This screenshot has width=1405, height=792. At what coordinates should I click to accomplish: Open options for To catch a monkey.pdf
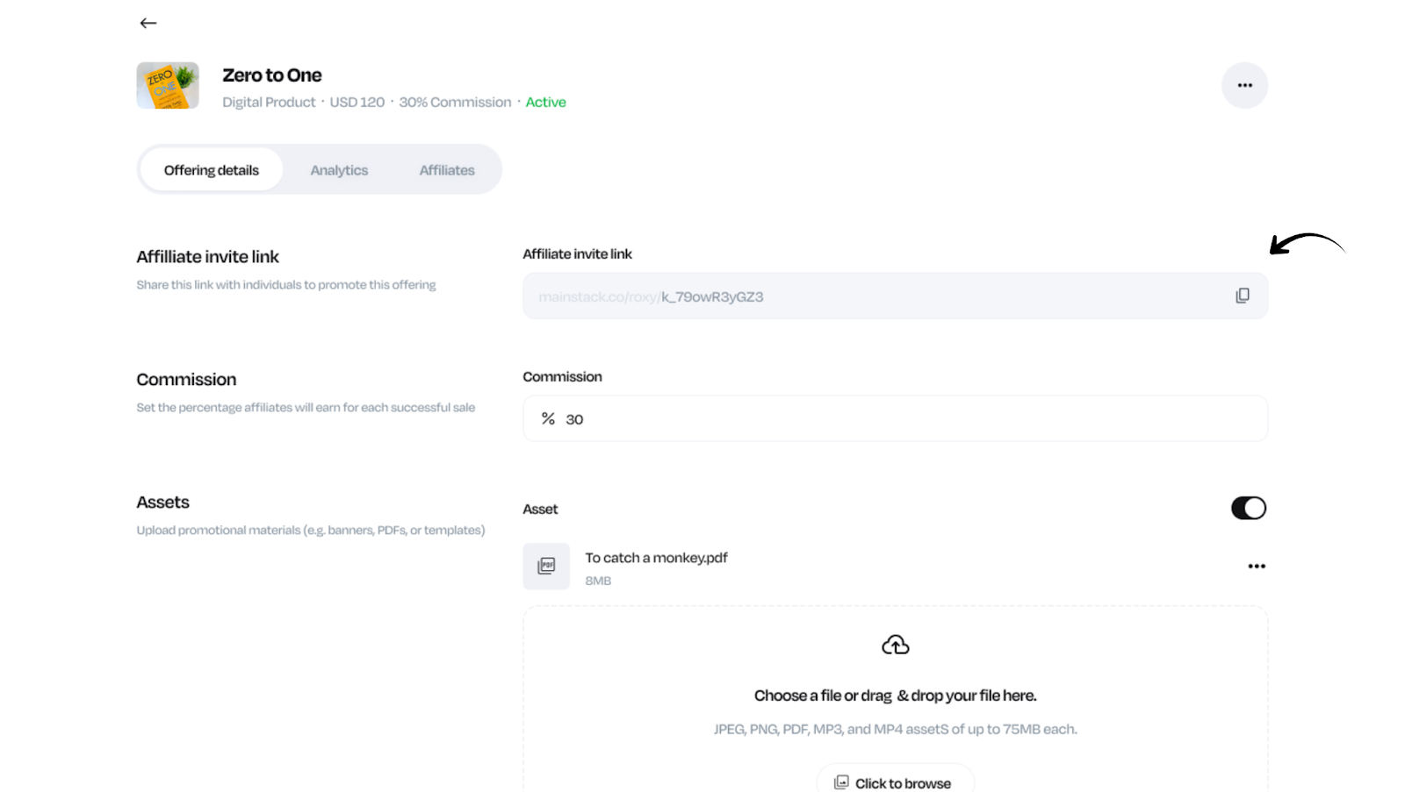pos(1256,566)
